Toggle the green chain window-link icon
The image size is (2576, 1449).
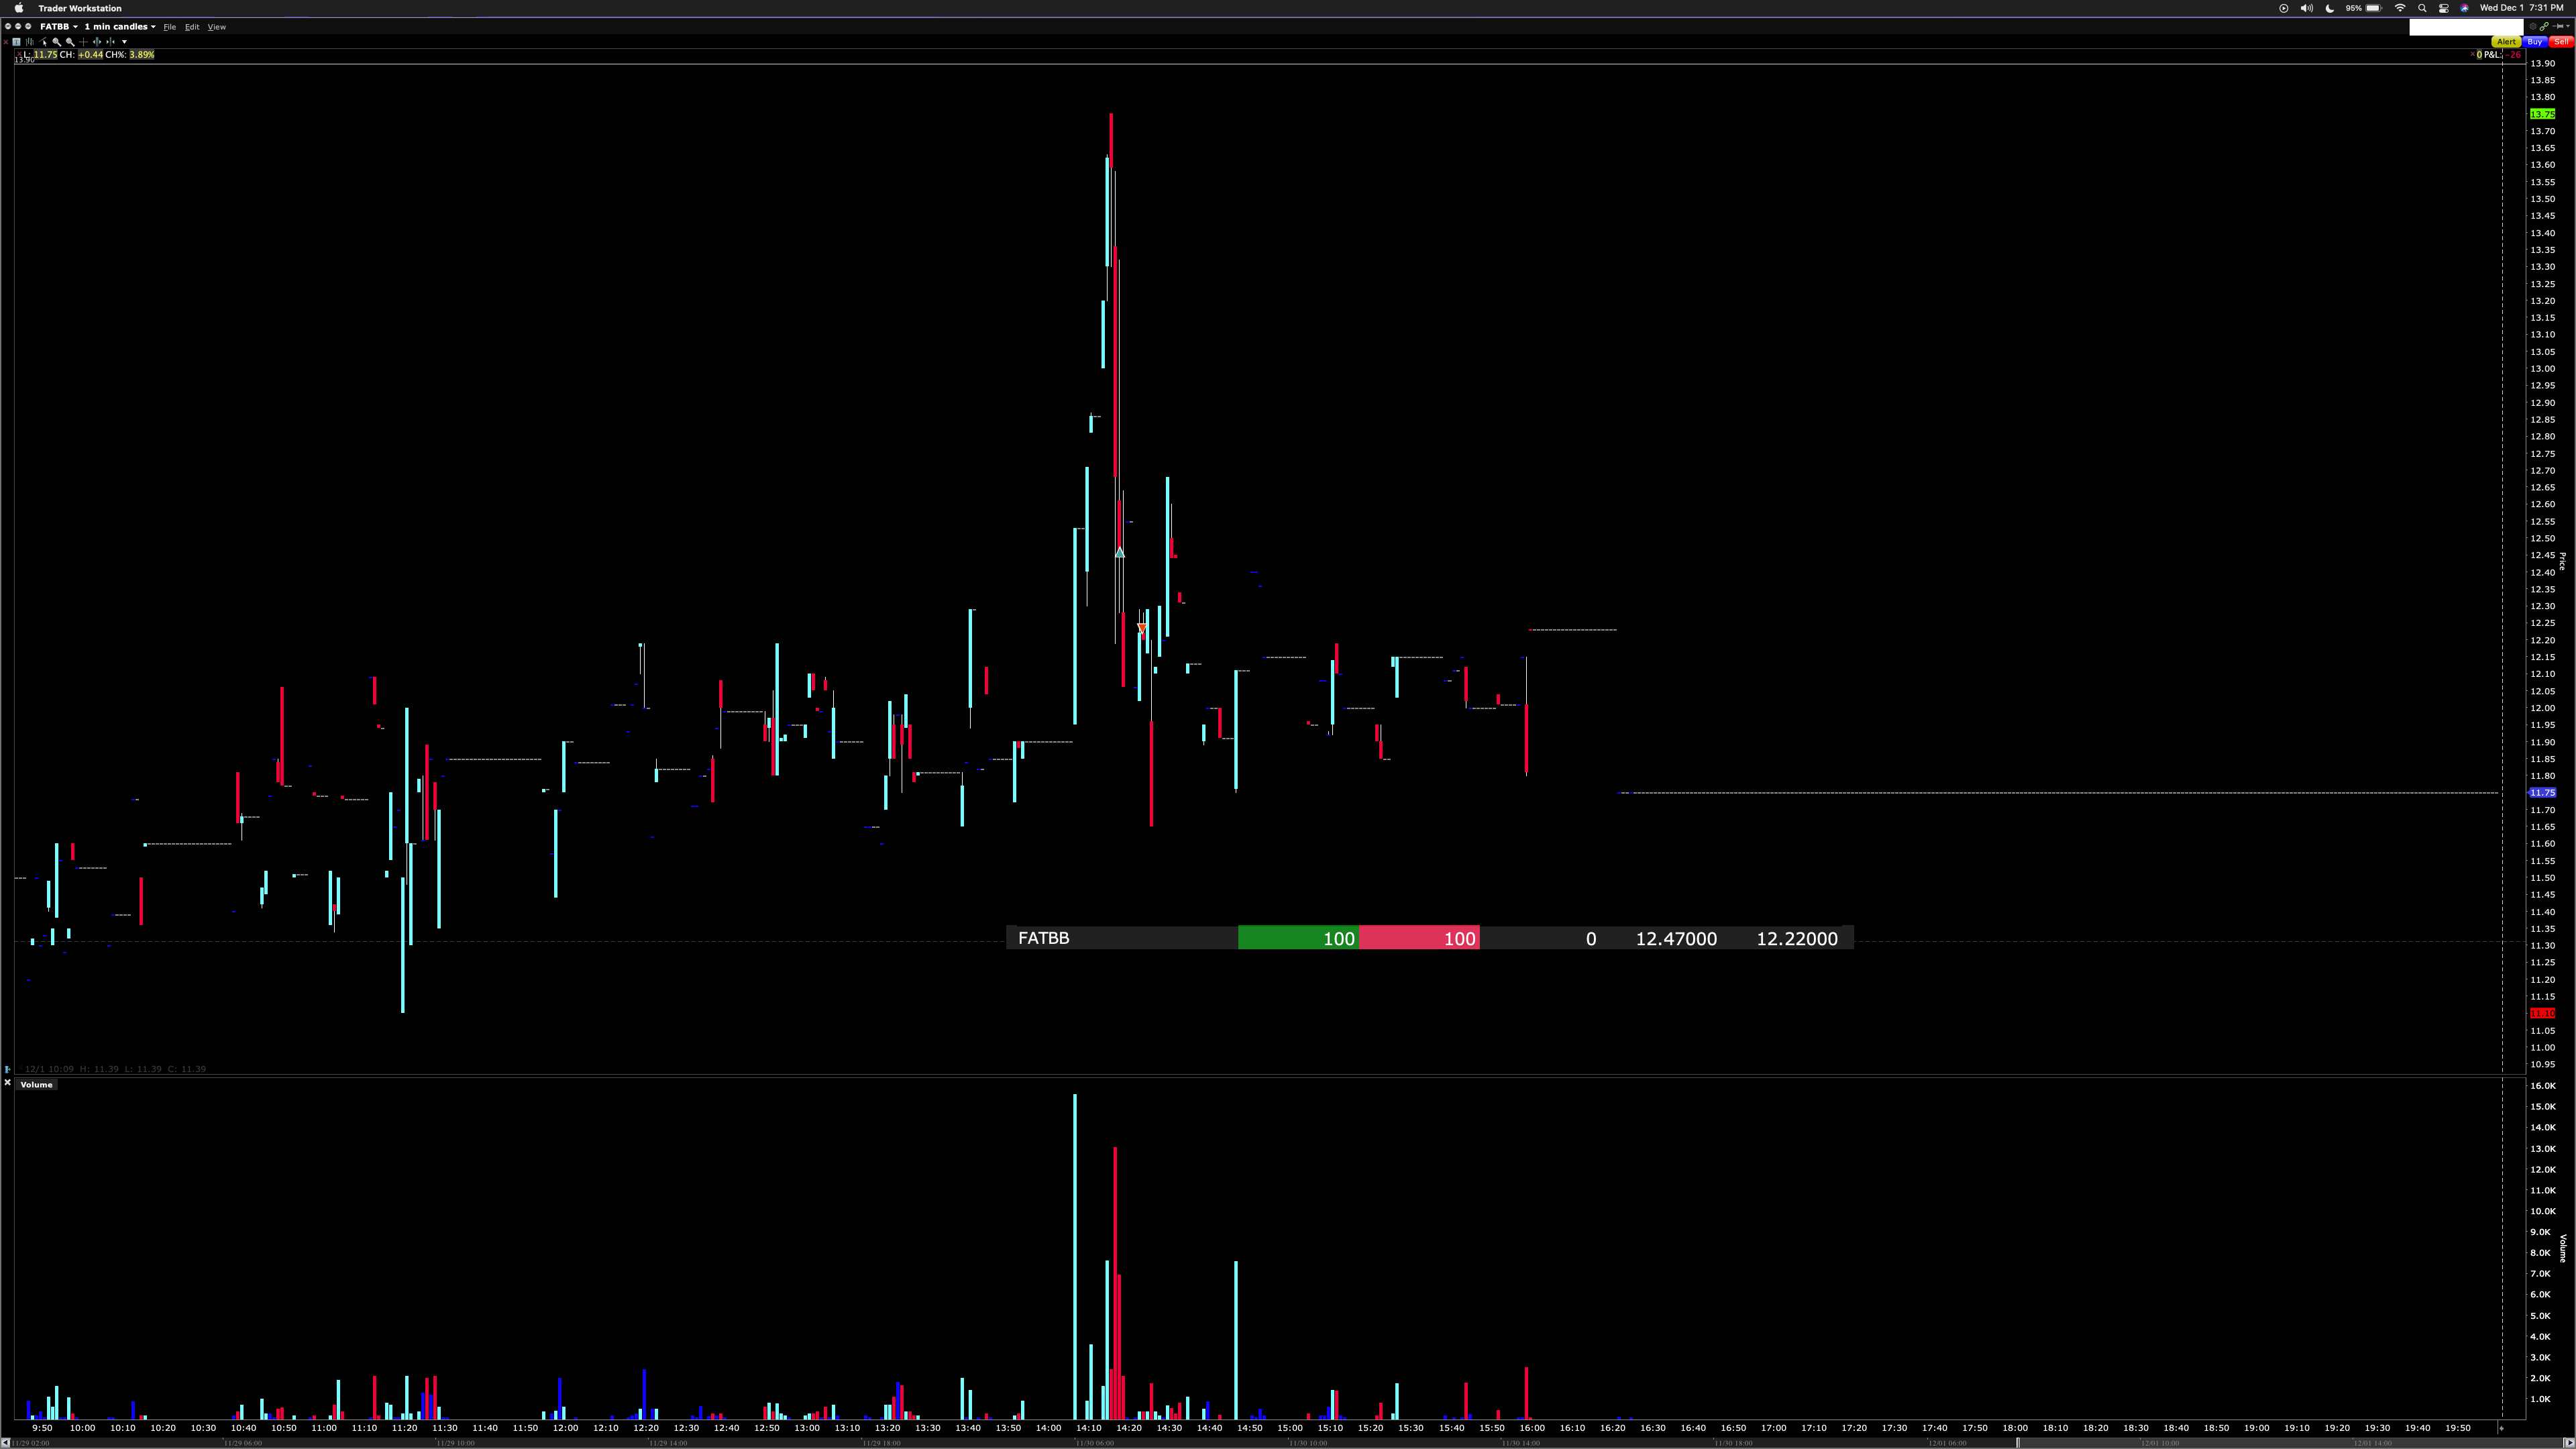(2544, 26)
